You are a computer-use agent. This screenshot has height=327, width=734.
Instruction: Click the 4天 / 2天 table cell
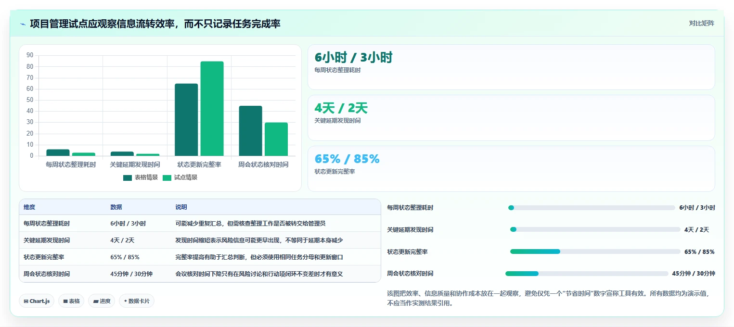pyautogui.click(x=122, y=240)
